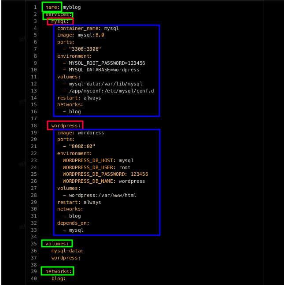Select the mysql-data:/var/lib/mysql volume entry
Image resolution: width=284 pixels, height=285 pixels.
[x=106, y=84]
